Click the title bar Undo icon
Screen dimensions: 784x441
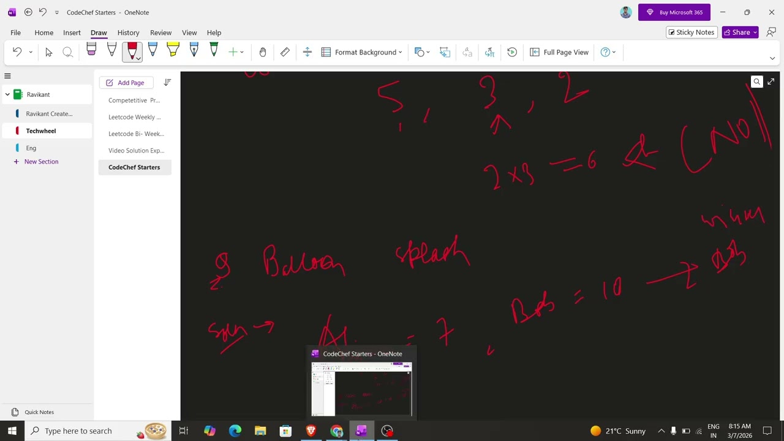click(43, 12)
